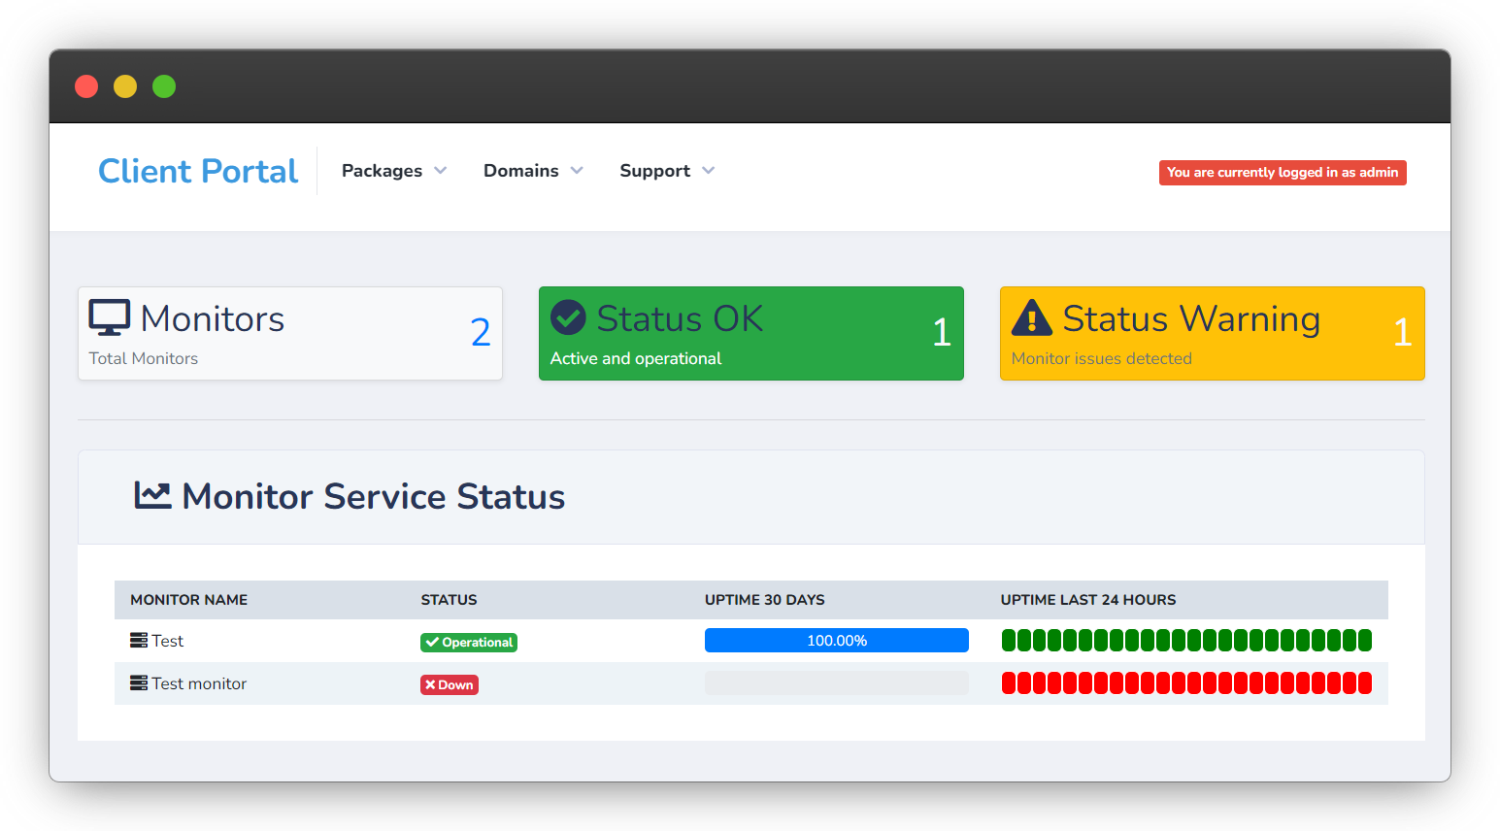Click the first green 24-hour uptime block
The image size is (1500, 831).
[1009, 640]
